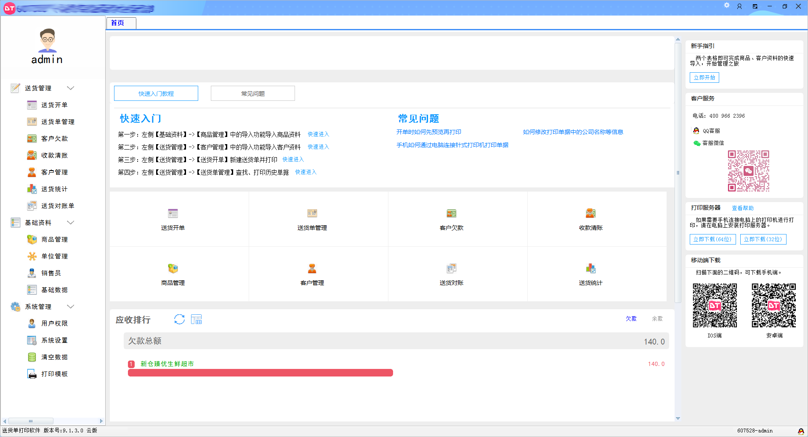Click the QQ icon in status bar
808x437 pixels.
[x=801, y=431]
